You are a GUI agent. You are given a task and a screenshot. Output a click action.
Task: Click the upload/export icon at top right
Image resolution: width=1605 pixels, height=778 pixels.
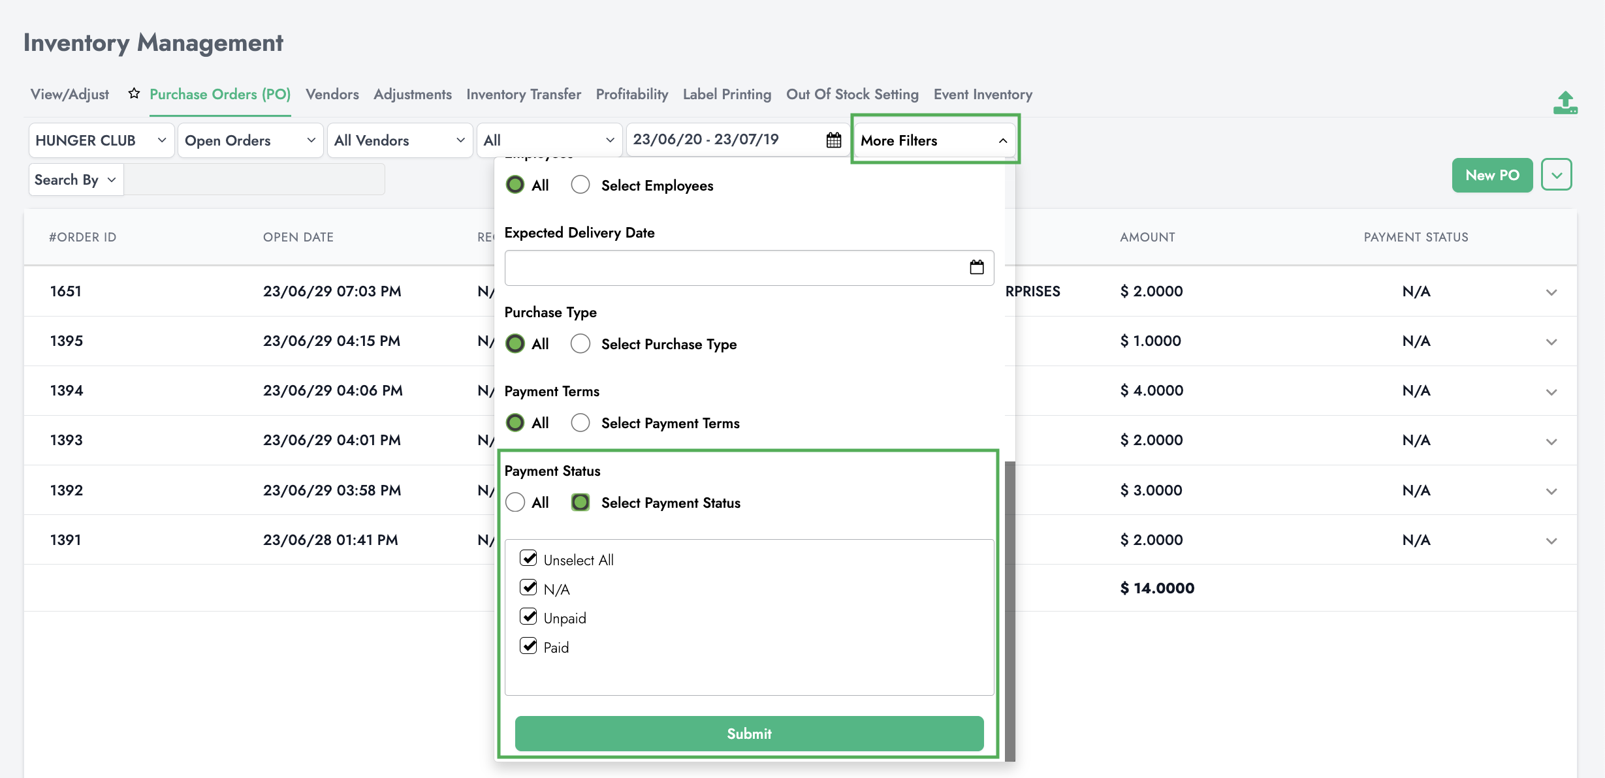click(x=1565, y=103)
